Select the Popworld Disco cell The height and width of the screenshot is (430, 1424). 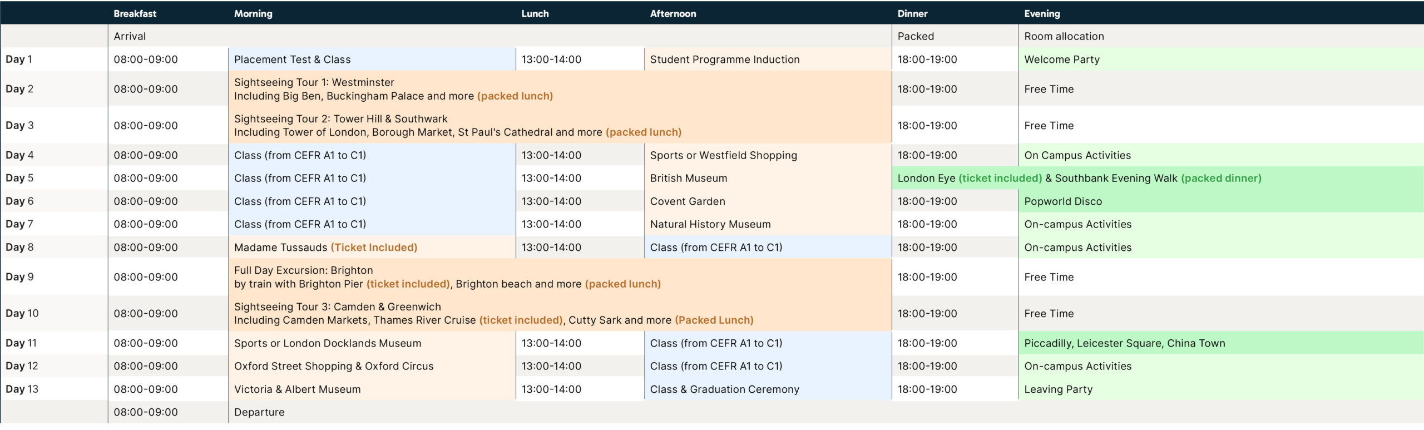1062,201
